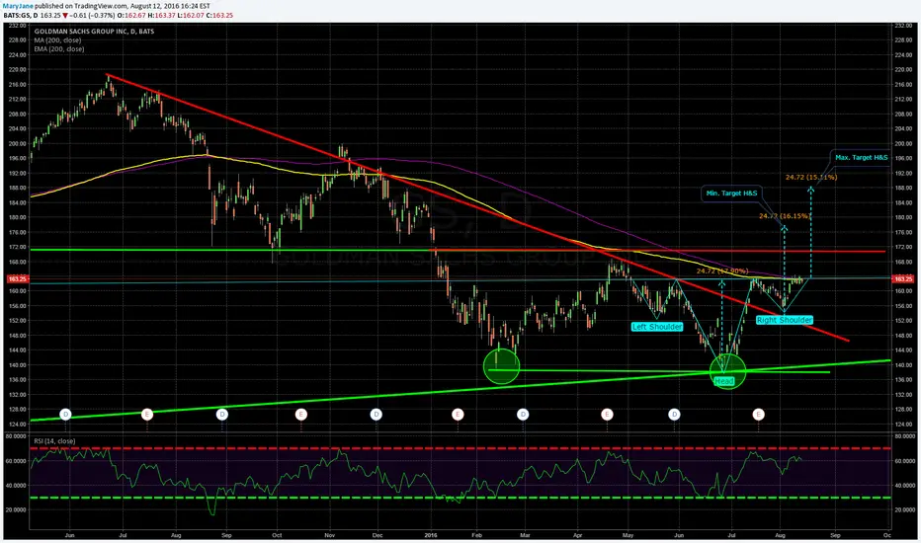
Task: Click the dividend marker just before Mar 2016
Action: [523, 415]
